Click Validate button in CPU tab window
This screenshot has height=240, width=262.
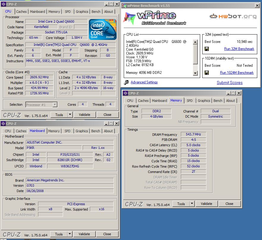tap(84, 115)
